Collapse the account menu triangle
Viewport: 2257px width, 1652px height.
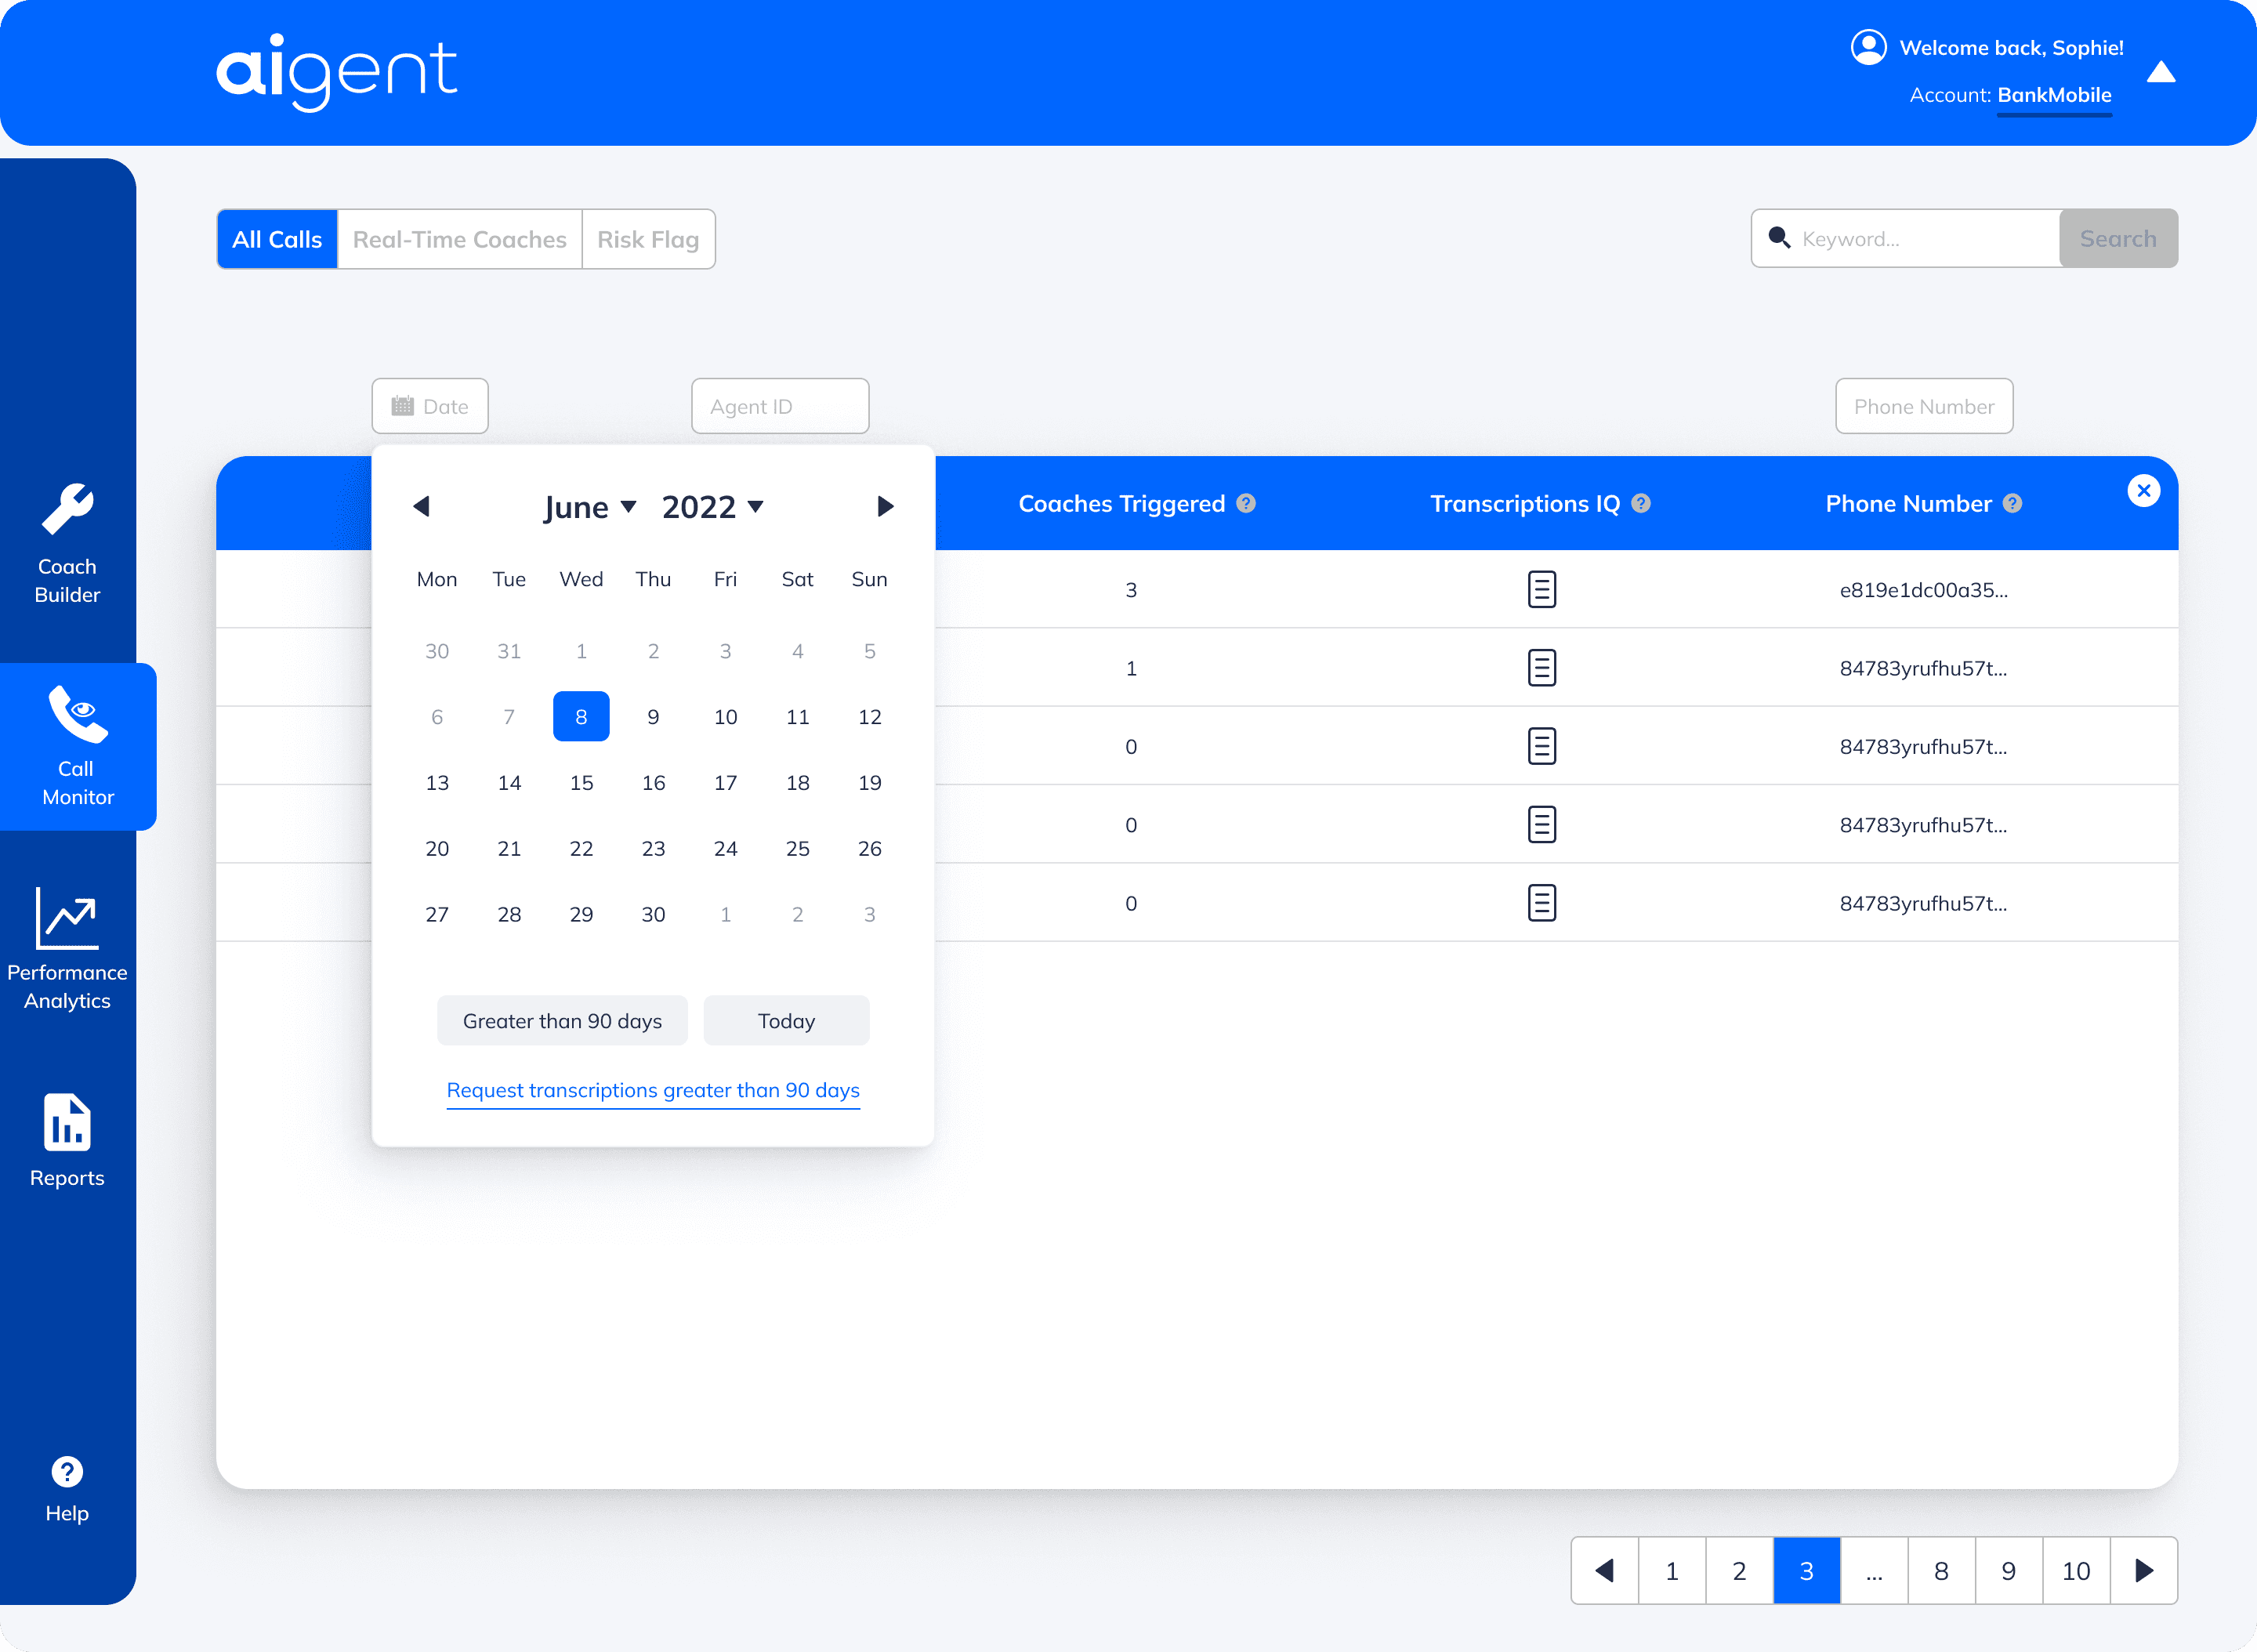[2161, 72]
